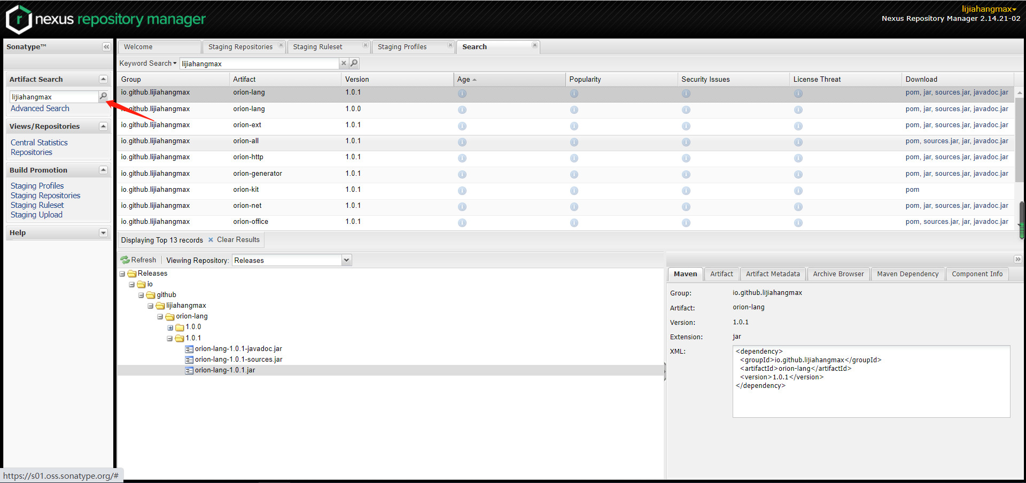
Task: Sort results by Version column header
Action: point(397,79)
